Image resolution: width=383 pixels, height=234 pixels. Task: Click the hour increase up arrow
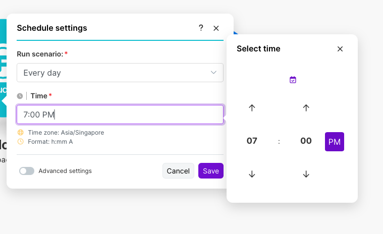[252, 107]
